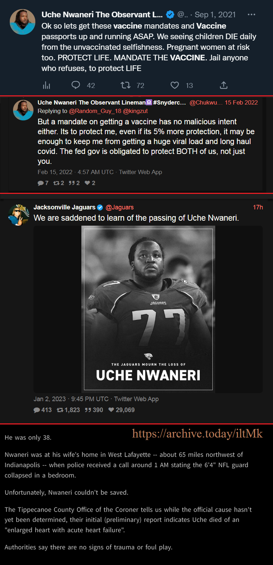Screen dimensions: 273x565
Task: Click the analytics bar chart icon
Action: click(x=46, y=85)
